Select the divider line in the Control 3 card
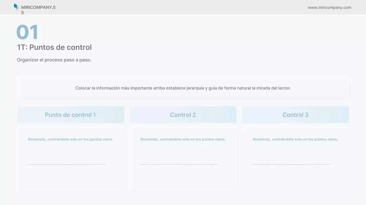This screenshot has width=366, height=205. point(291,164)
